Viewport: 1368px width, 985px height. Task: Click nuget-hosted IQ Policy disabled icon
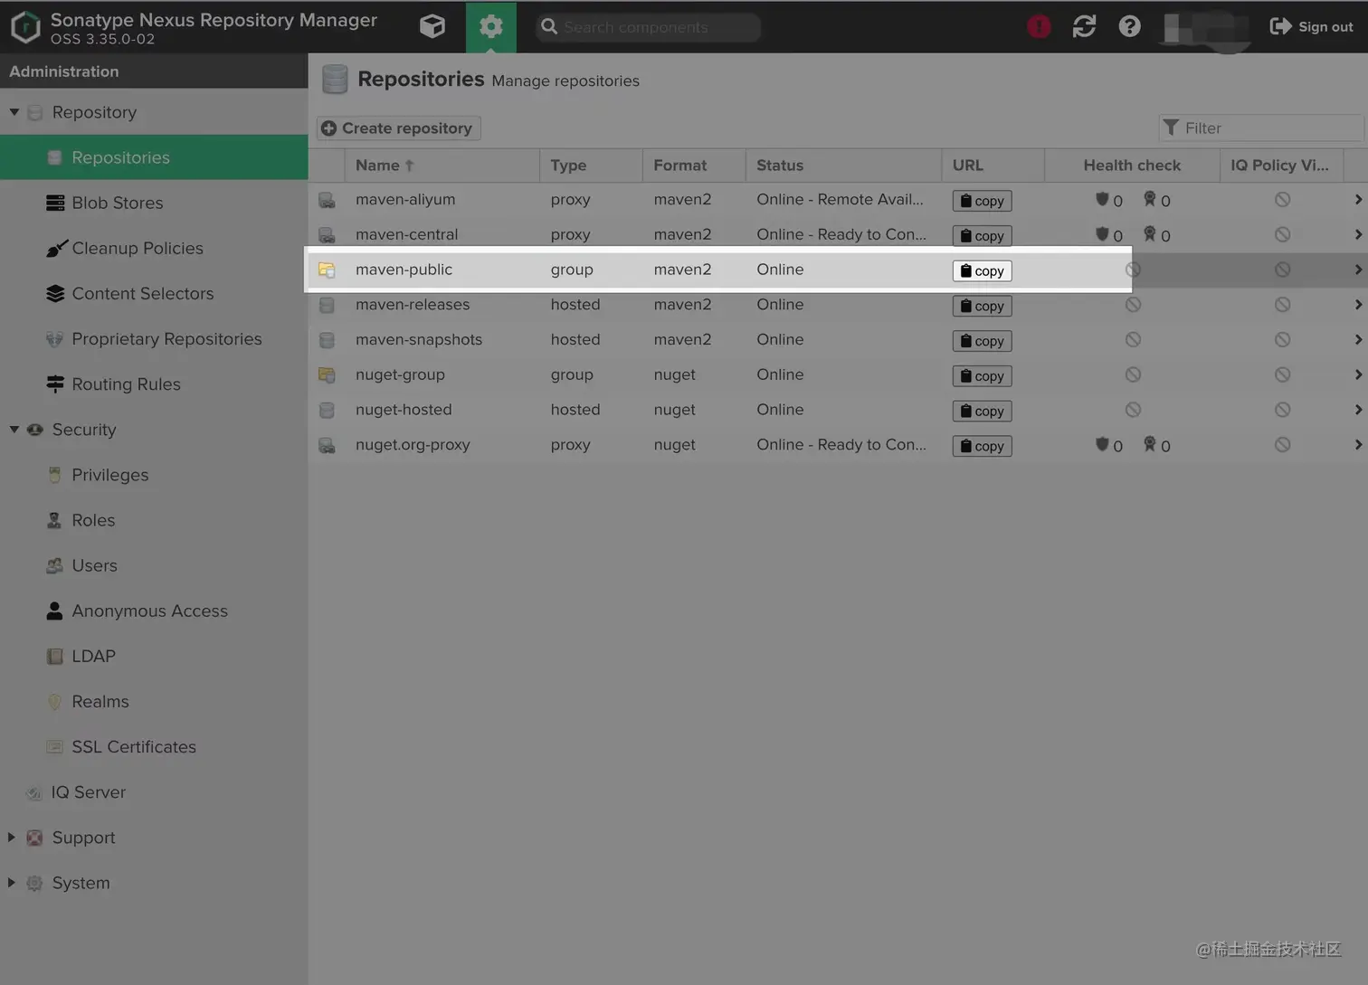point(1282,410)
